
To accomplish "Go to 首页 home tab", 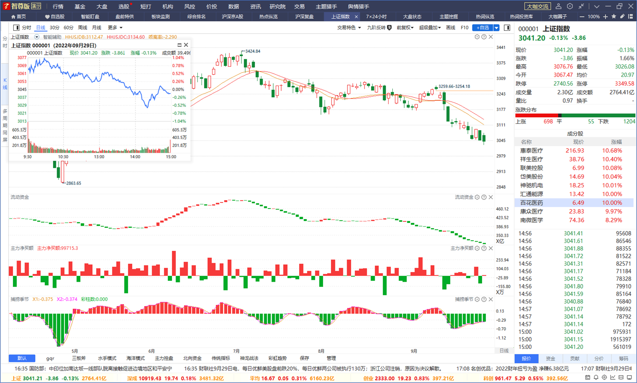I will click(18, 17).
